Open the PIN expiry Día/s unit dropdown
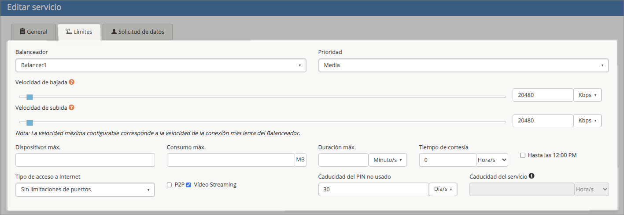The image size is (624, 215). point(443,189)
